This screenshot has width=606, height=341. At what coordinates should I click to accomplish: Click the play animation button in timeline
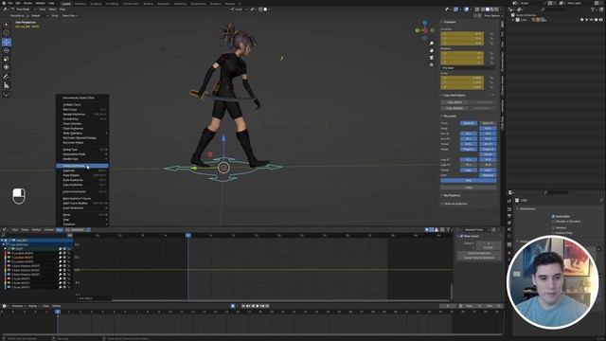(258, 306)
